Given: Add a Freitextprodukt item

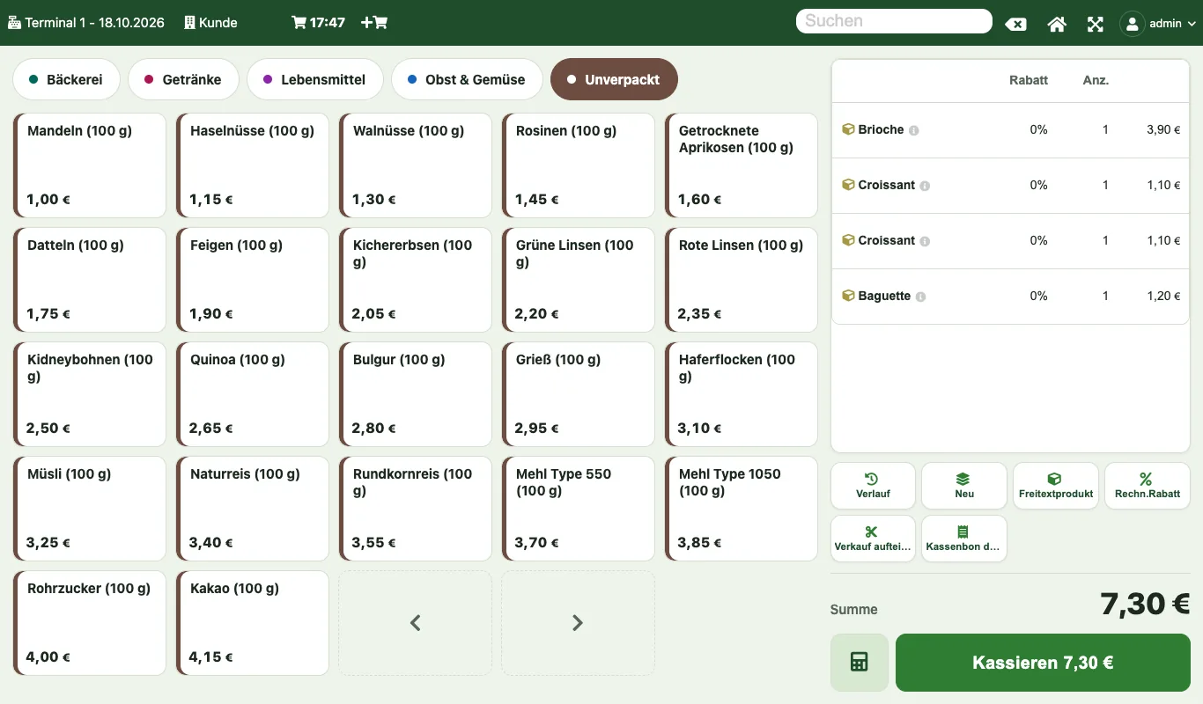Looking at the screenshot, I should click(1056, 486).
